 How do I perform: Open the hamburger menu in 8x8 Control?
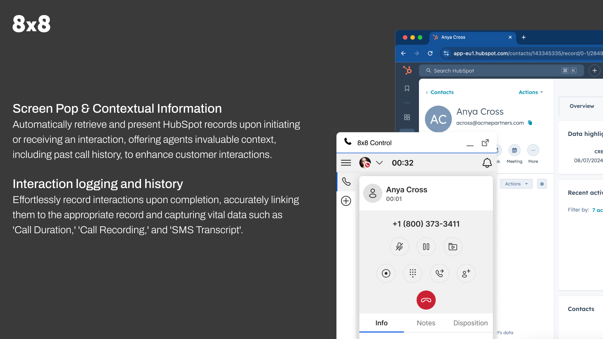pos(346,163)
